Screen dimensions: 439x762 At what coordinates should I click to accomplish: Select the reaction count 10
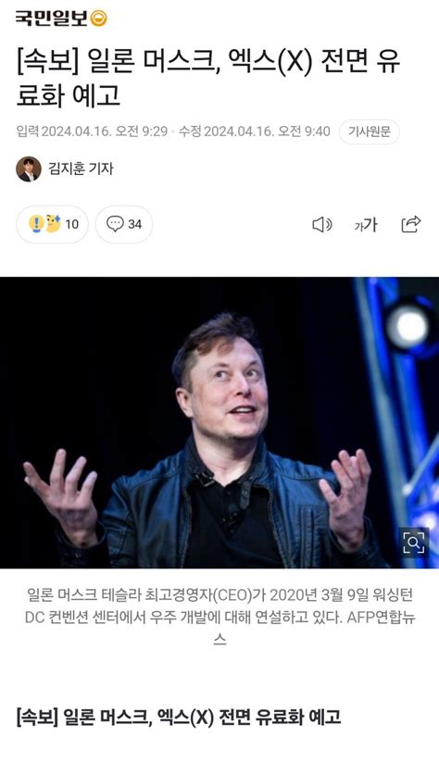pos(72,224)
